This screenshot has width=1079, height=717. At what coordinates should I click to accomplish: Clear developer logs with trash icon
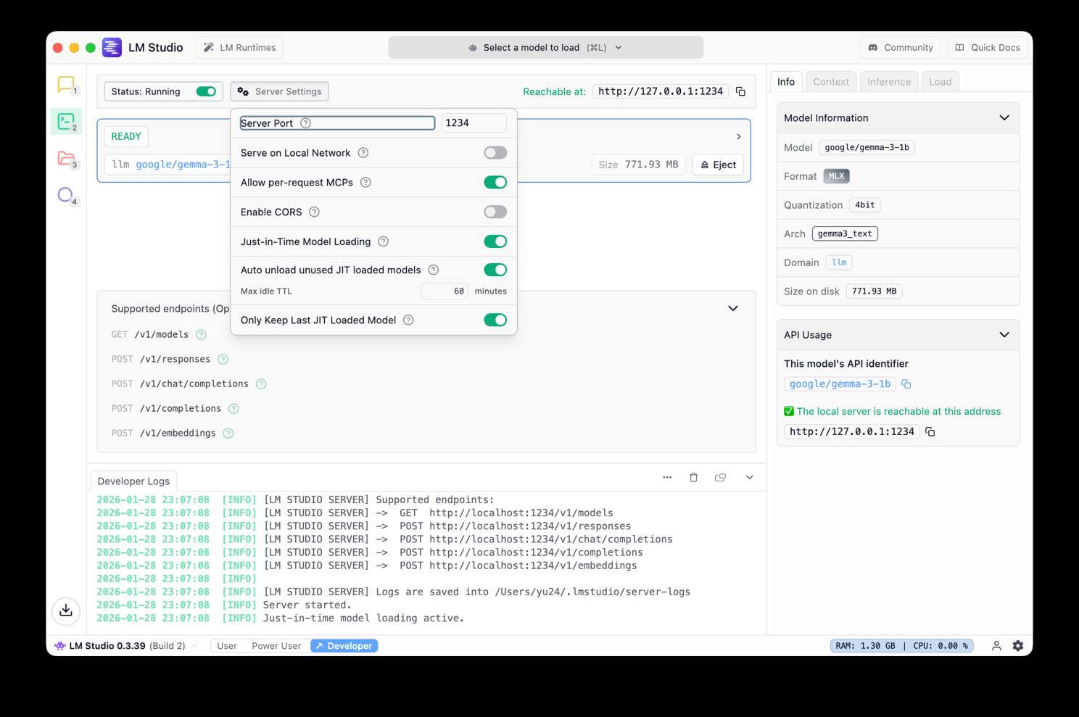coord(693,477)
